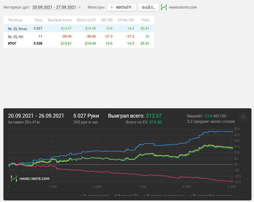Click the plus icon in the filter button
254x202 pixels.
[112, 7]
